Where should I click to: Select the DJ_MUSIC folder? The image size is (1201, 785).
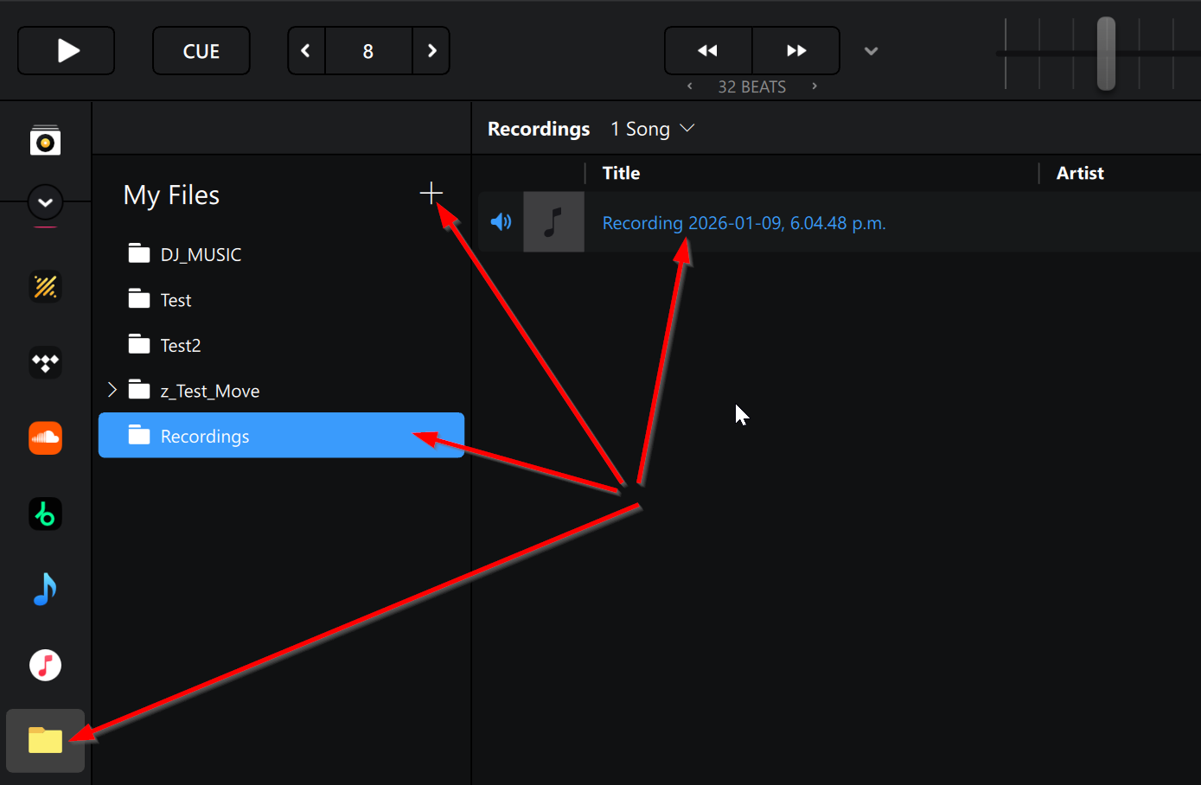[x=201, y=254]
